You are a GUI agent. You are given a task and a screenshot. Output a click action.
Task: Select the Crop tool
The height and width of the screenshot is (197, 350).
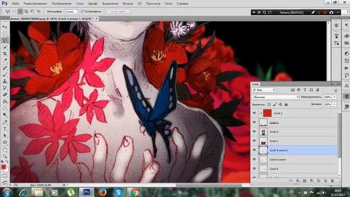pos(5,54)
